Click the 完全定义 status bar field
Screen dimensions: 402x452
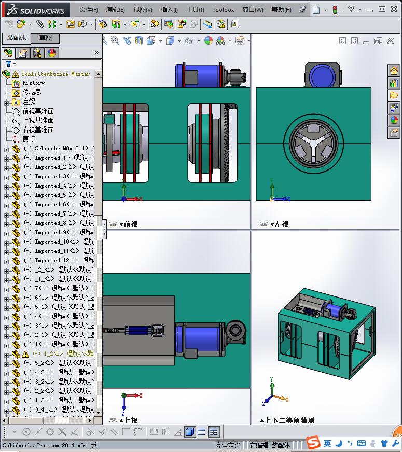tap(228, 445)
